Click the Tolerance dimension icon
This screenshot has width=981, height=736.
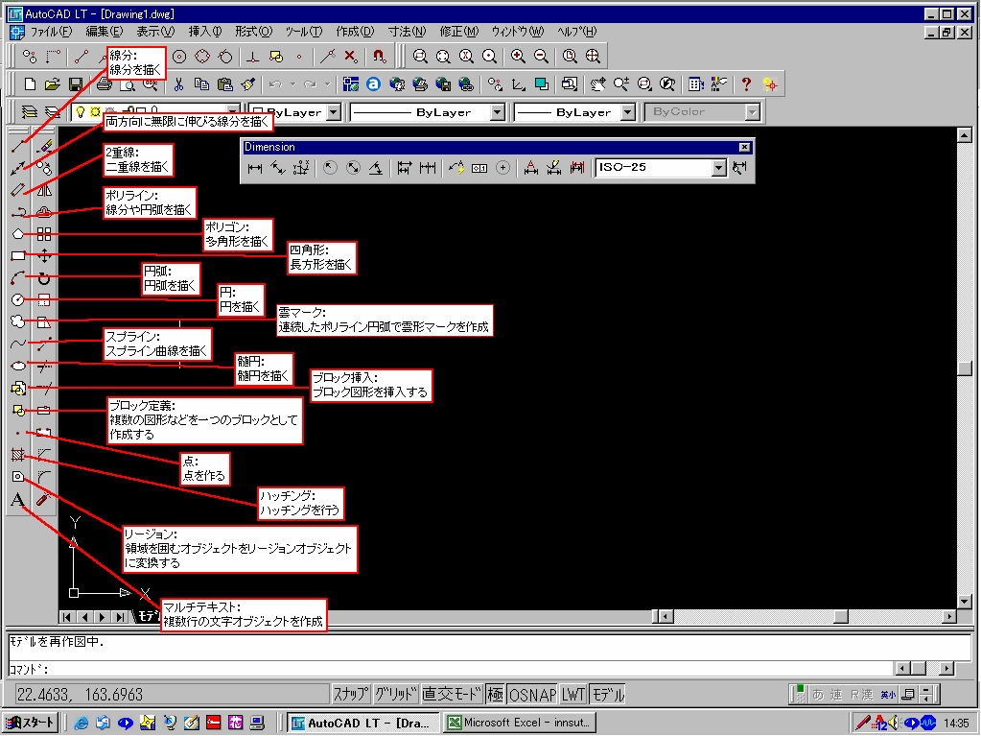pos(479,168)
